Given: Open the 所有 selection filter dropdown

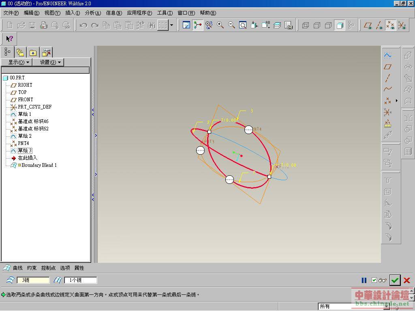Looking at the screenshot, I should pyautogui.click(x=387, y=307).
